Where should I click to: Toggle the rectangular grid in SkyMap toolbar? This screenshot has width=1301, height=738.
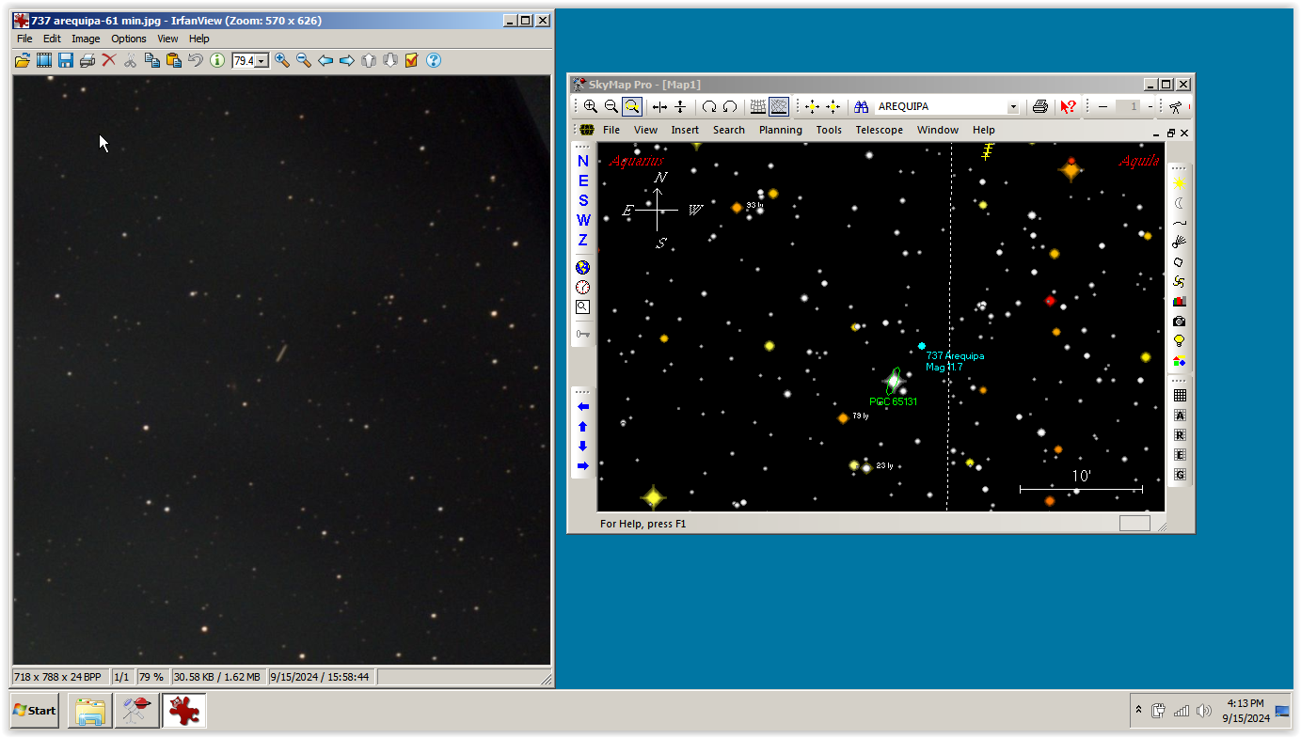pos(758,107)
